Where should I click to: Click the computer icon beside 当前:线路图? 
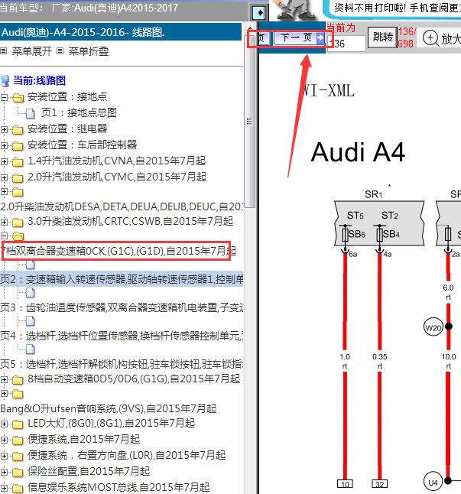pyautogui.click(x=5, y=81)
